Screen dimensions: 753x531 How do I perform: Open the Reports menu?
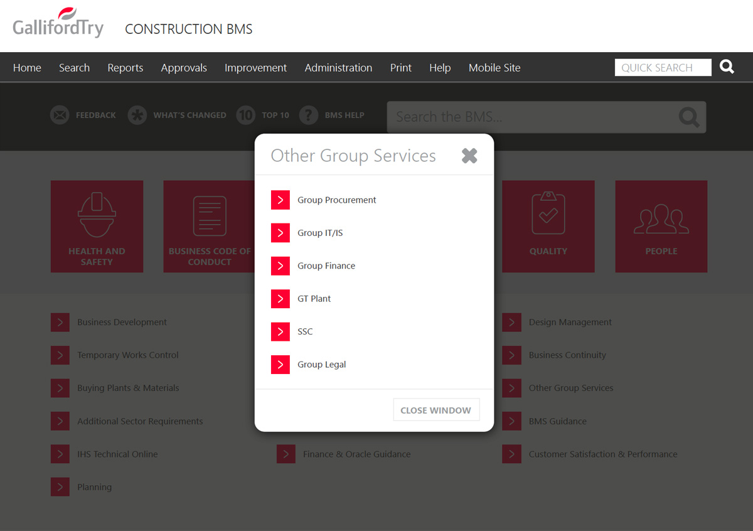tap(125, 68)
